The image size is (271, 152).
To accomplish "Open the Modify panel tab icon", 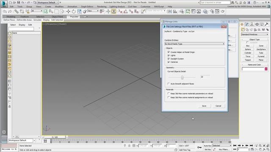I will pos(247,24).
